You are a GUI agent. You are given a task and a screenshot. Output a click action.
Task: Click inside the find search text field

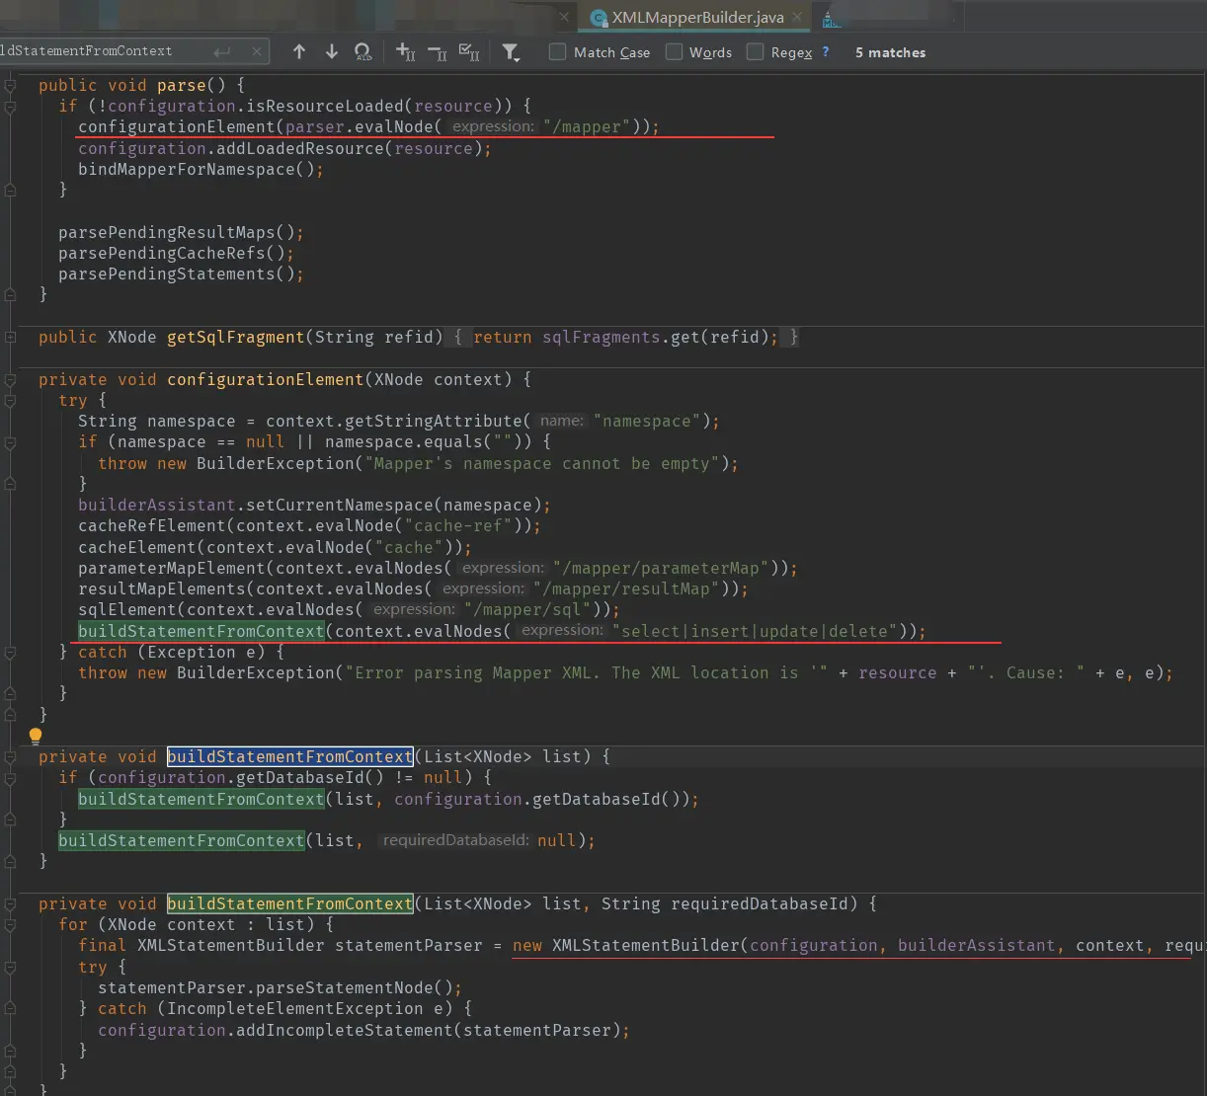point(99,51)
